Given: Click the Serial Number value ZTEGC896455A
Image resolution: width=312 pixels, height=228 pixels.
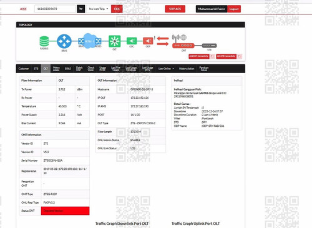Looking at the screenshot, I should (53, 161).
